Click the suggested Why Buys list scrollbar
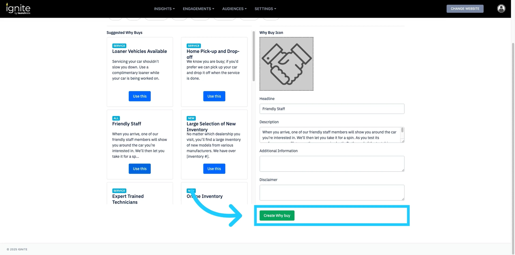 click(x=254, y=56)
